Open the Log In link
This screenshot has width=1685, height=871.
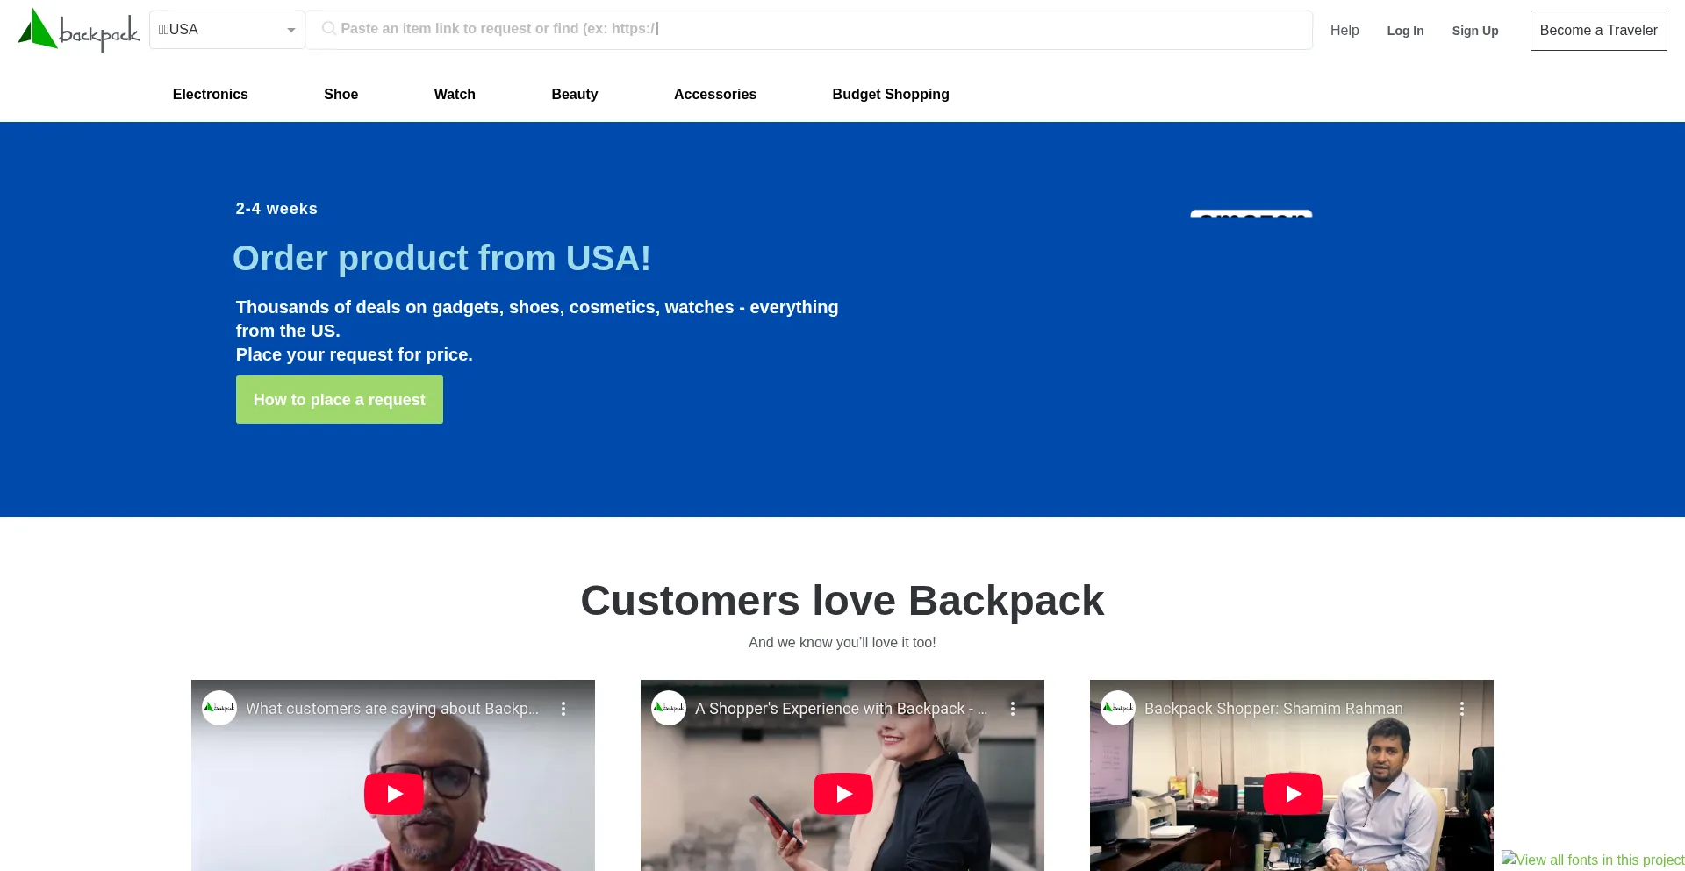click(x=1406, y=31)
